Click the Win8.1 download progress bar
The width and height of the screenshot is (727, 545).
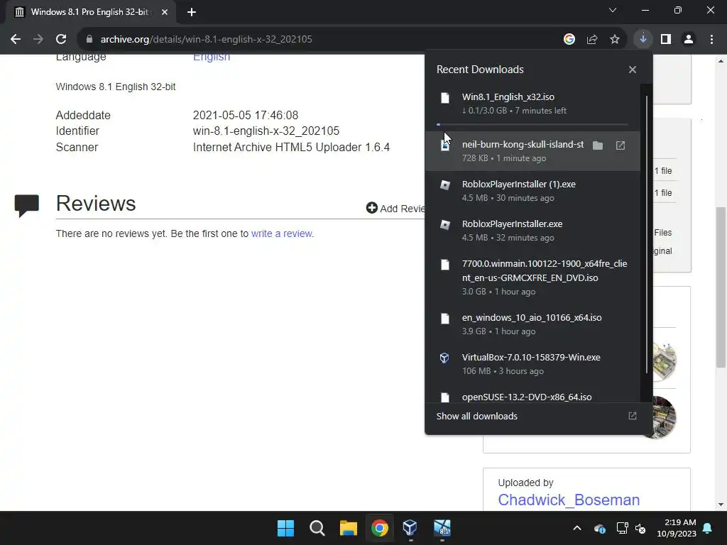(x=532, y=124)
